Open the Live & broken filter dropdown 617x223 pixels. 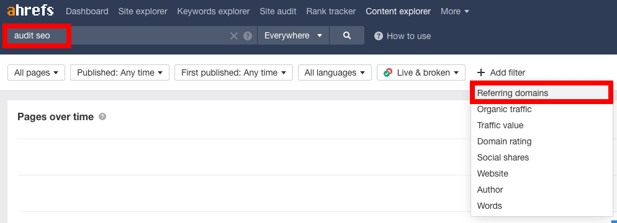point(421,72)
